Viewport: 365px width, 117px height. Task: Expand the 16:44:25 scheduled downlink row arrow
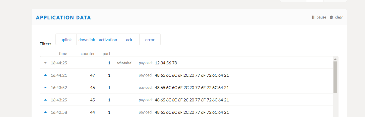coord(45,63)
